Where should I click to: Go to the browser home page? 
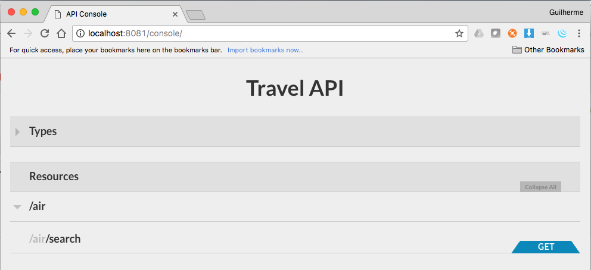coord(61,33)
